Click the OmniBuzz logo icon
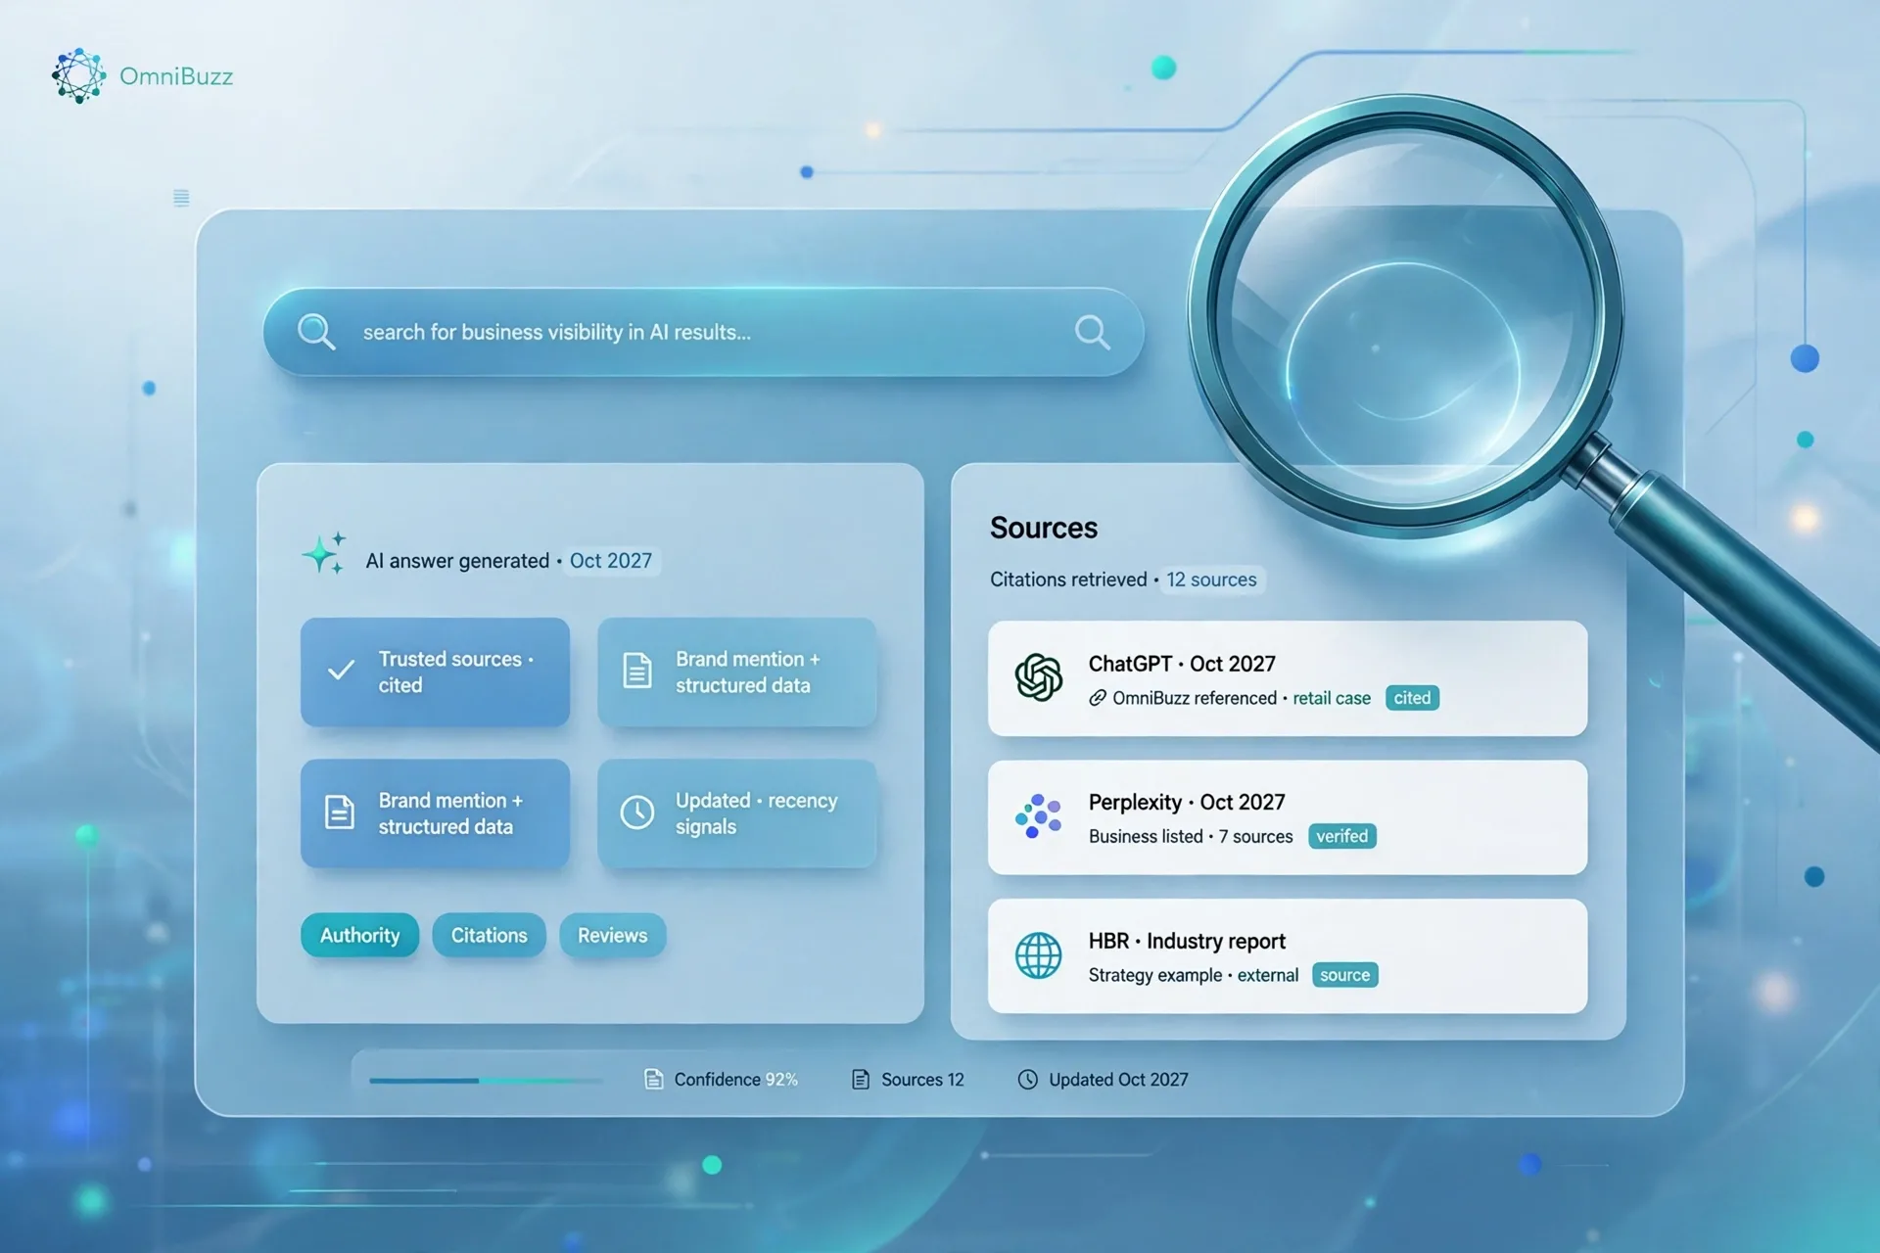This screenshot has height=1253, width=1880. (x=78, y=75)
